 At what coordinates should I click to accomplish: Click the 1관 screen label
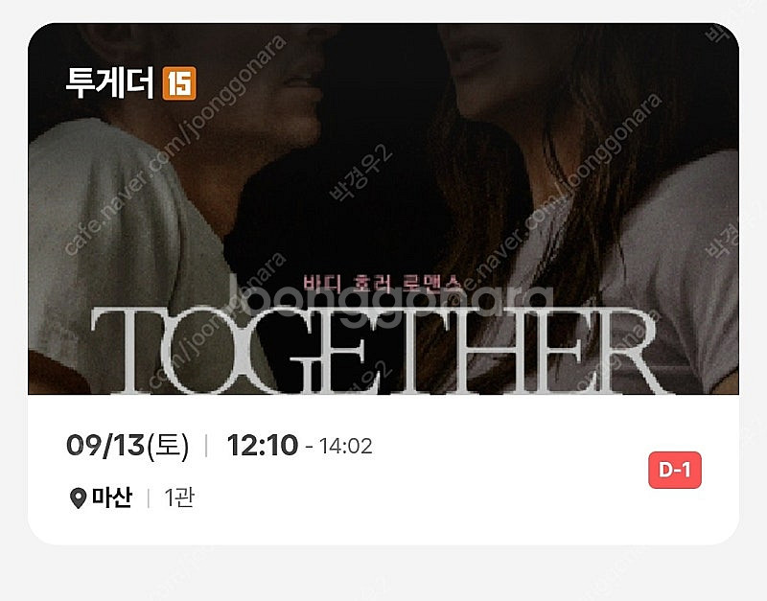[179, 497]
